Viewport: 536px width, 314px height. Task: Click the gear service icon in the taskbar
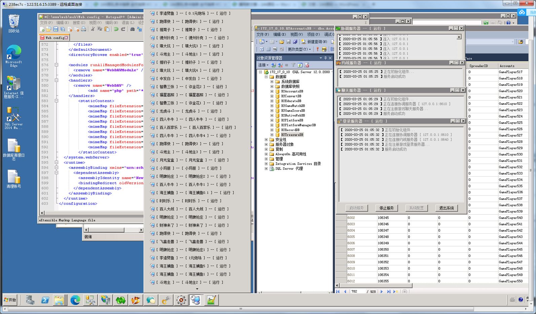point(181,300)
